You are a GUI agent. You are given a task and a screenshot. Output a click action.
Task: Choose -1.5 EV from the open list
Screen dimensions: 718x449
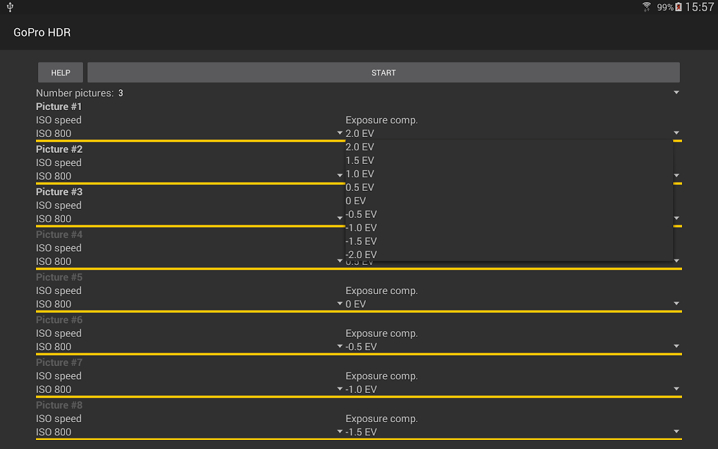509,241
